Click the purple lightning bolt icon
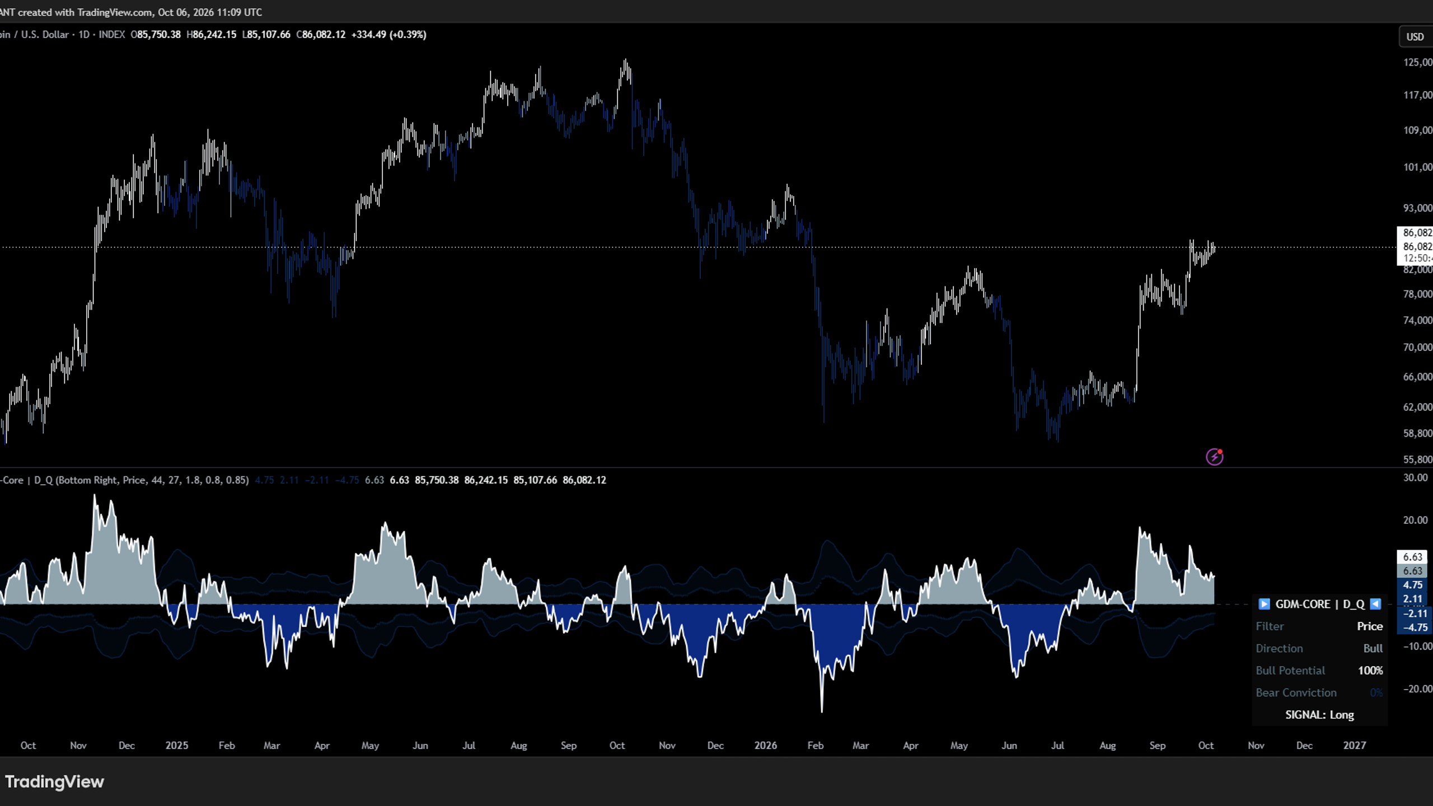Screen dimensions: 1433x806 coord(1214,457)
